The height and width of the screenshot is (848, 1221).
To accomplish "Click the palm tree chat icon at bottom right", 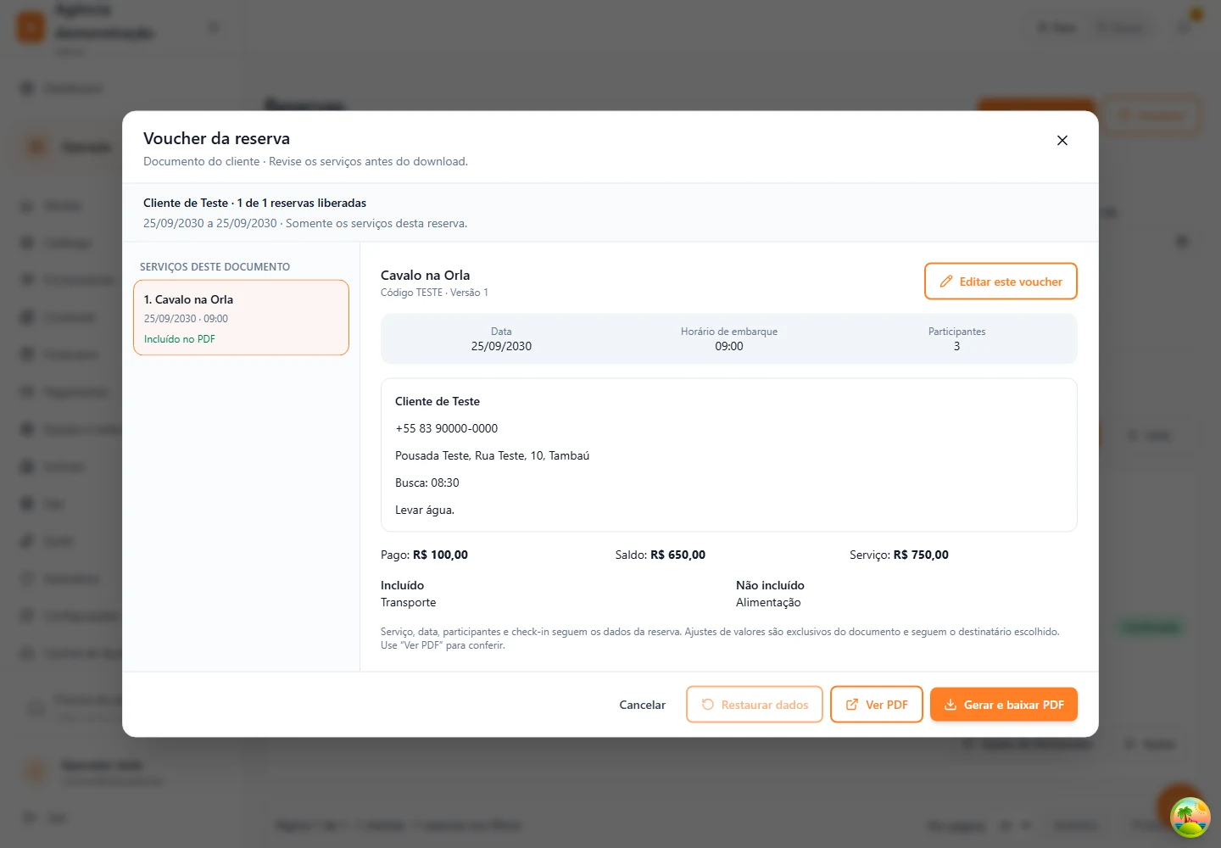I will click(1190, 817).
